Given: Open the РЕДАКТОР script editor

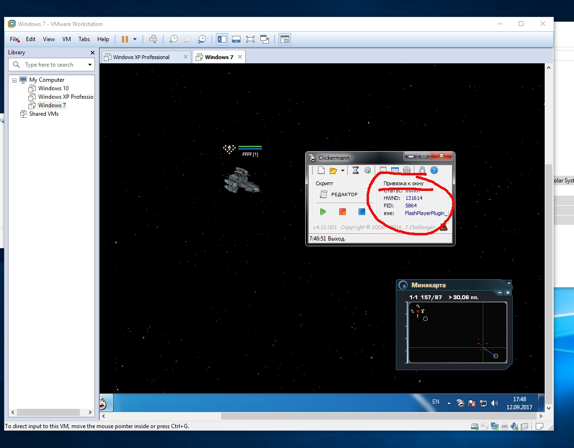Looking at the screenshot, I should click(339, 194).
